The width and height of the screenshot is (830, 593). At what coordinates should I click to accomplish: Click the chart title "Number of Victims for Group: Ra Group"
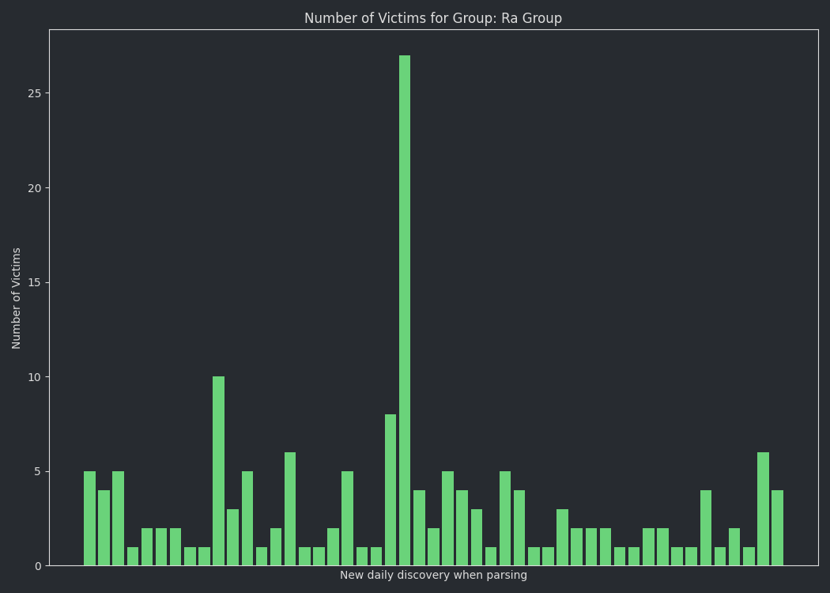pos(433,18)
